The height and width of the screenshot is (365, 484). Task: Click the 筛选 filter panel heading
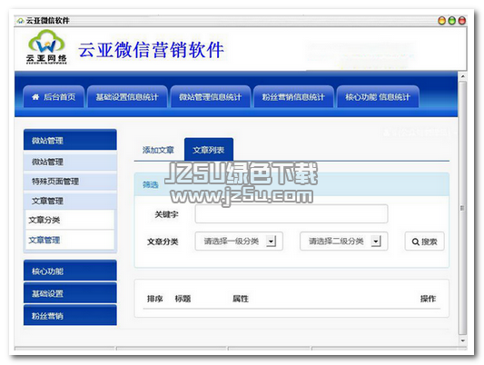click(151, 184)
